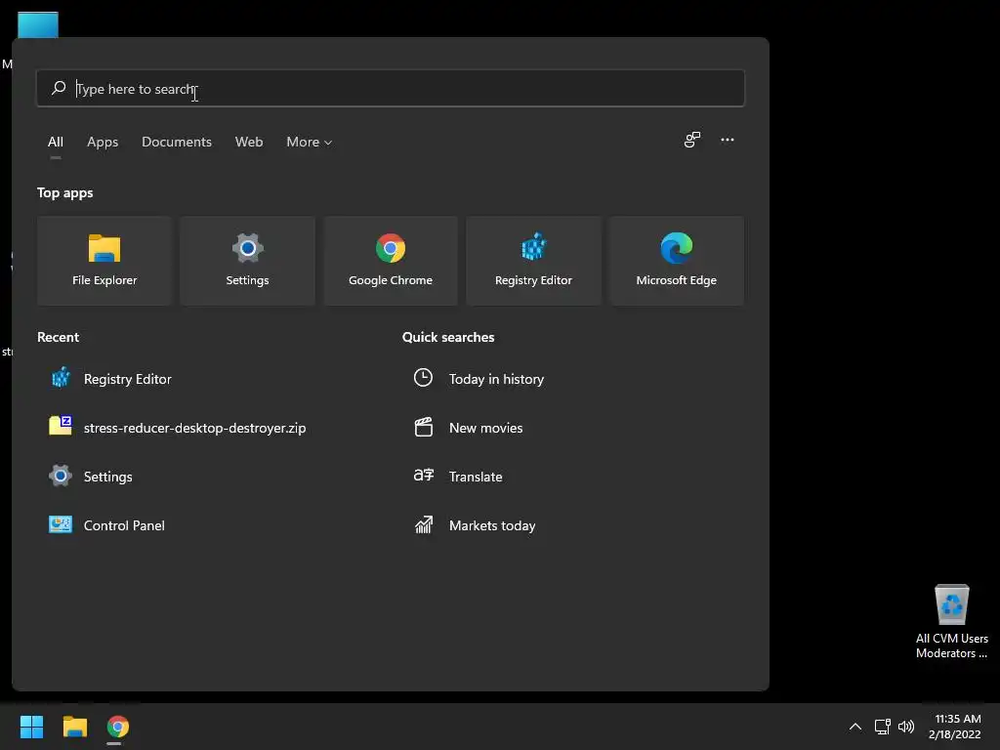This screenshot has height=750, width=1000.
Task: Select the blue desktop icon at top left
Action: pyautogui.click(x=38, y=24)
